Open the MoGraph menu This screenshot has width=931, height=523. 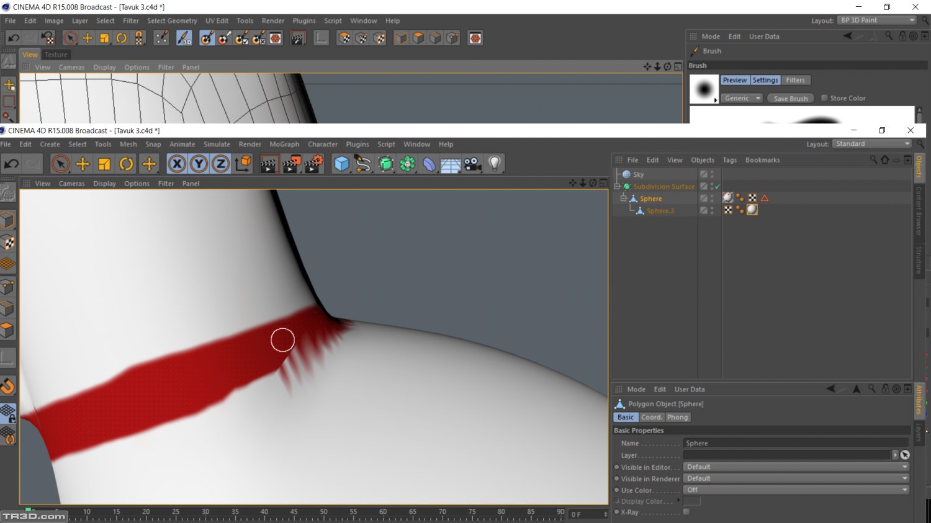point(284,144)
